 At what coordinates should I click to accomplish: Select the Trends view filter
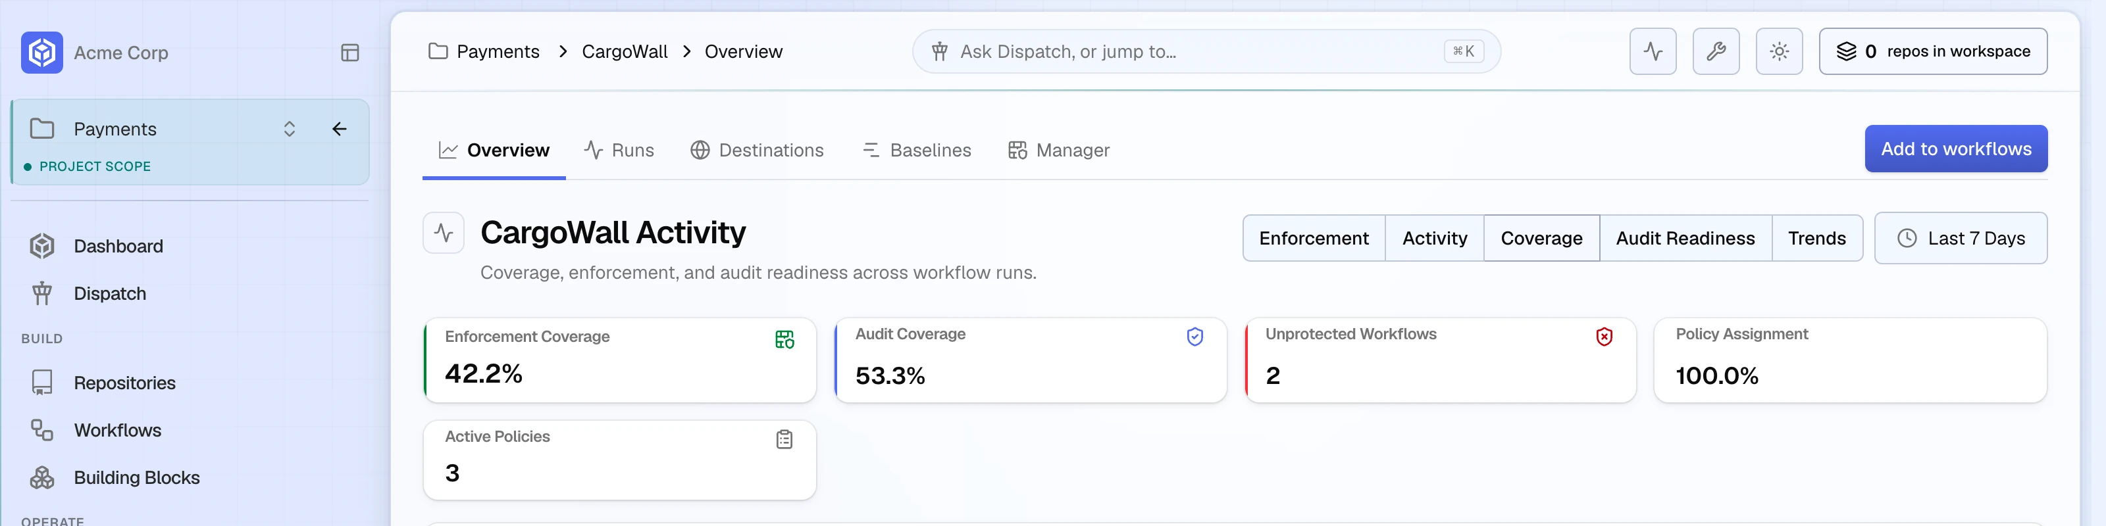[1816, 237]
